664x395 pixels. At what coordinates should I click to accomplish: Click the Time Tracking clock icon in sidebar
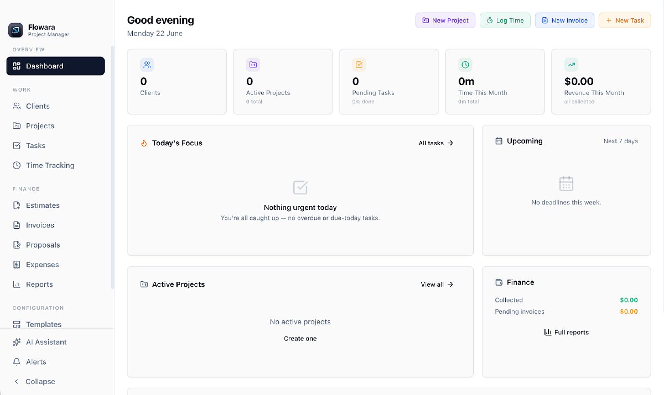click(x=17, y=165)
